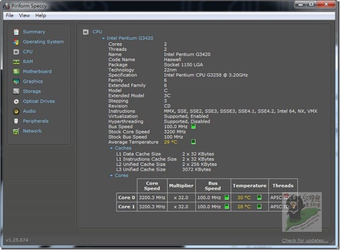Click the Core 0 row header

click(x=126, y=198)
